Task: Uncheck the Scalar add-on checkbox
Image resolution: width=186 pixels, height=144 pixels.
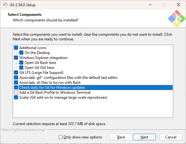Action: point(16,97)
